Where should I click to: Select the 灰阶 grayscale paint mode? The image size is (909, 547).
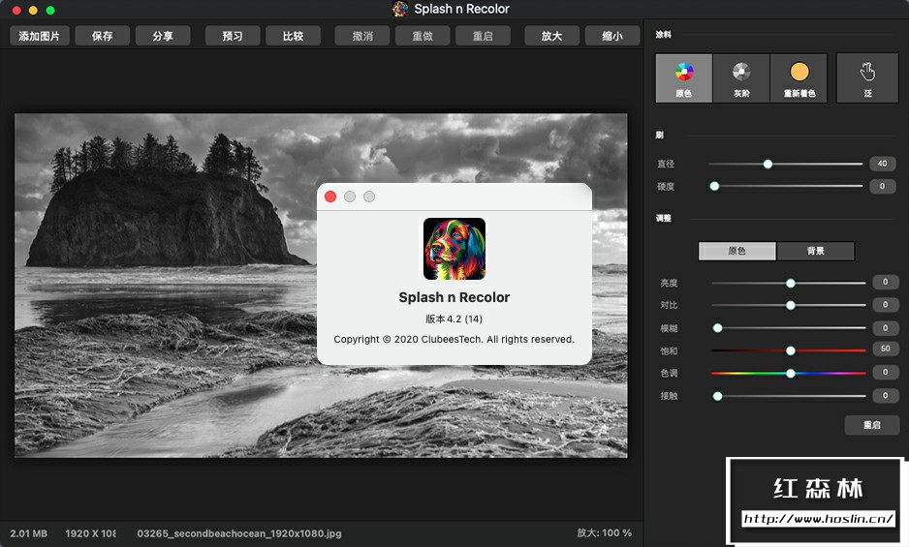741,78
